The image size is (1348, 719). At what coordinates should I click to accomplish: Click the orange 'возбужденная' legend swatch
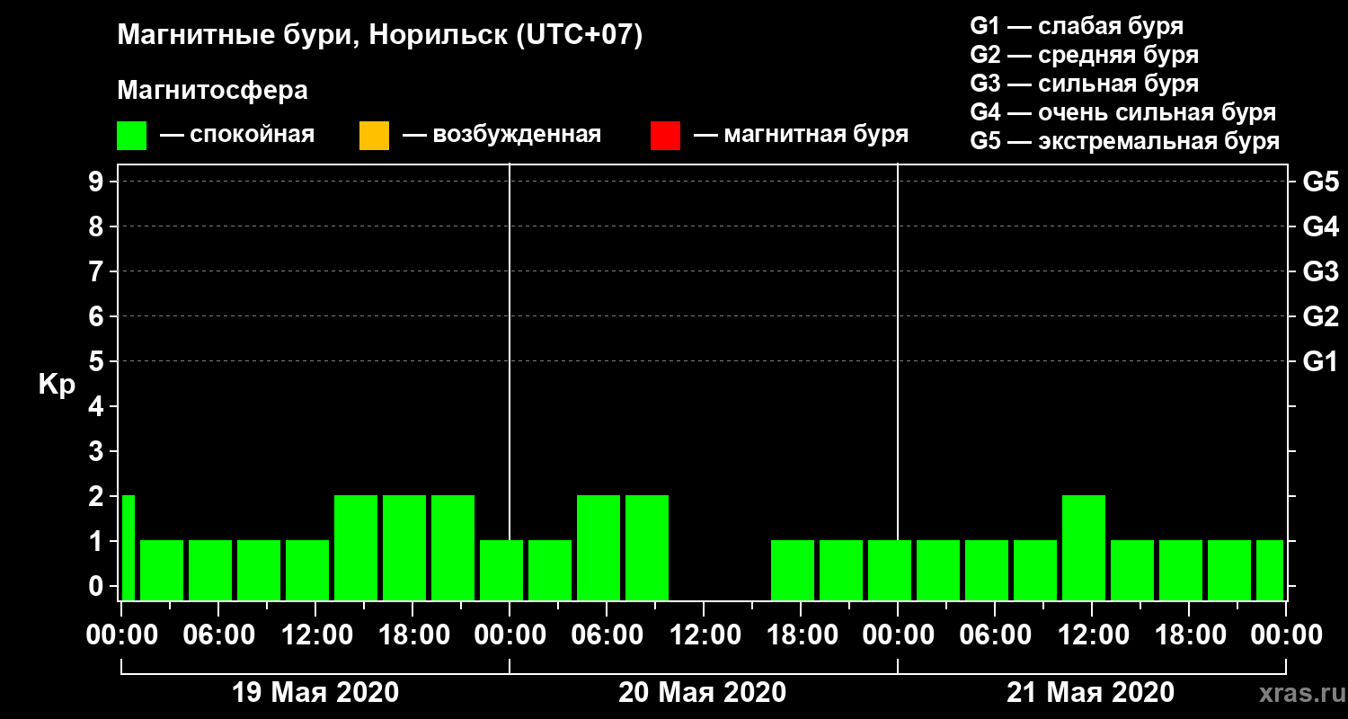(374, 136)
